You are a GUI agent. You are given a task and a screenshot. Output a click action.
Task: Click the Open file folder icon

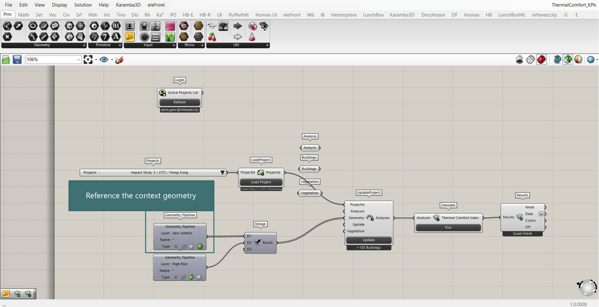point(6,60)
